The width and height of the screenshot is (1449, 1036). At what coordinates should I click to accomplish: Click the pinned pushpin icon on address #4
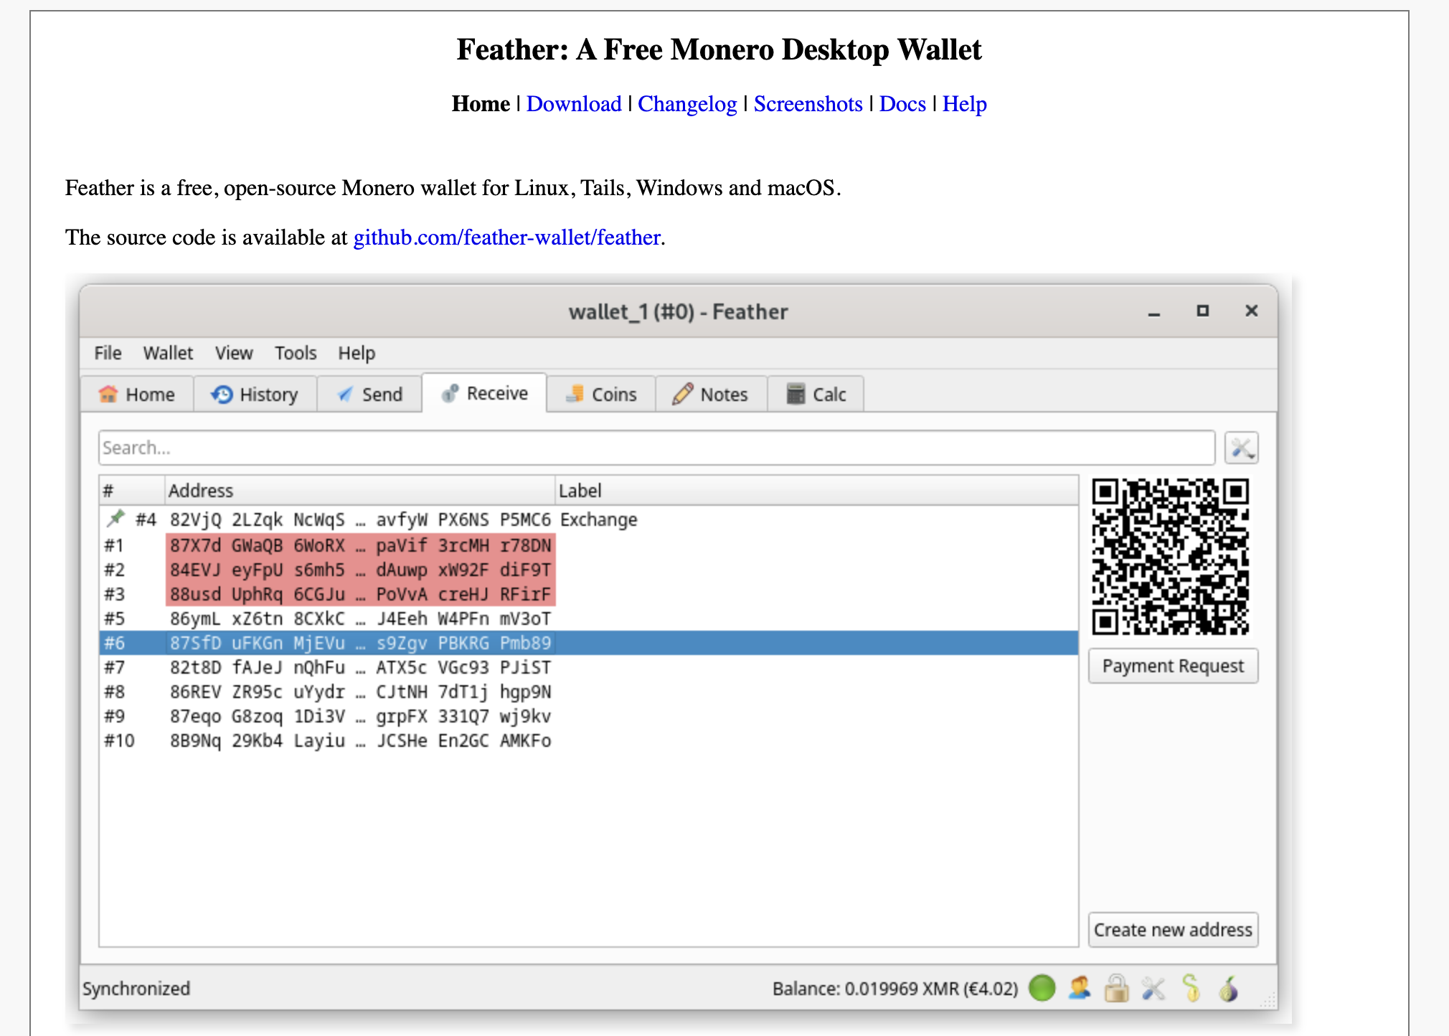(x=115, y=518)
